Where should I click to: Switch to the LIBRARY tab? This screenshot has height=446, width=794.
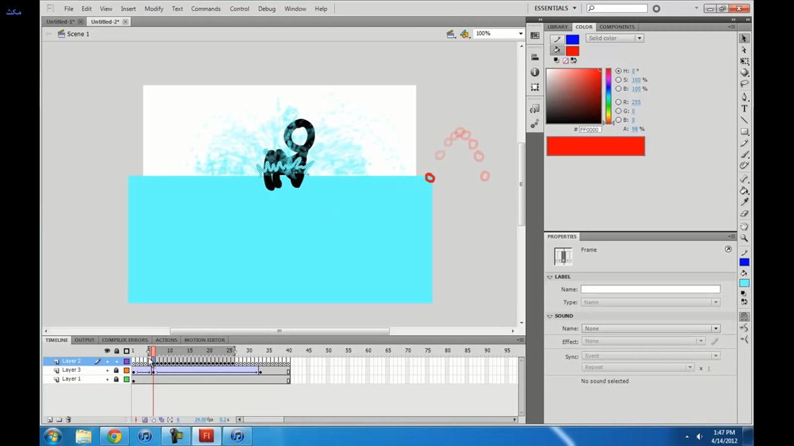tap(557, 27)
